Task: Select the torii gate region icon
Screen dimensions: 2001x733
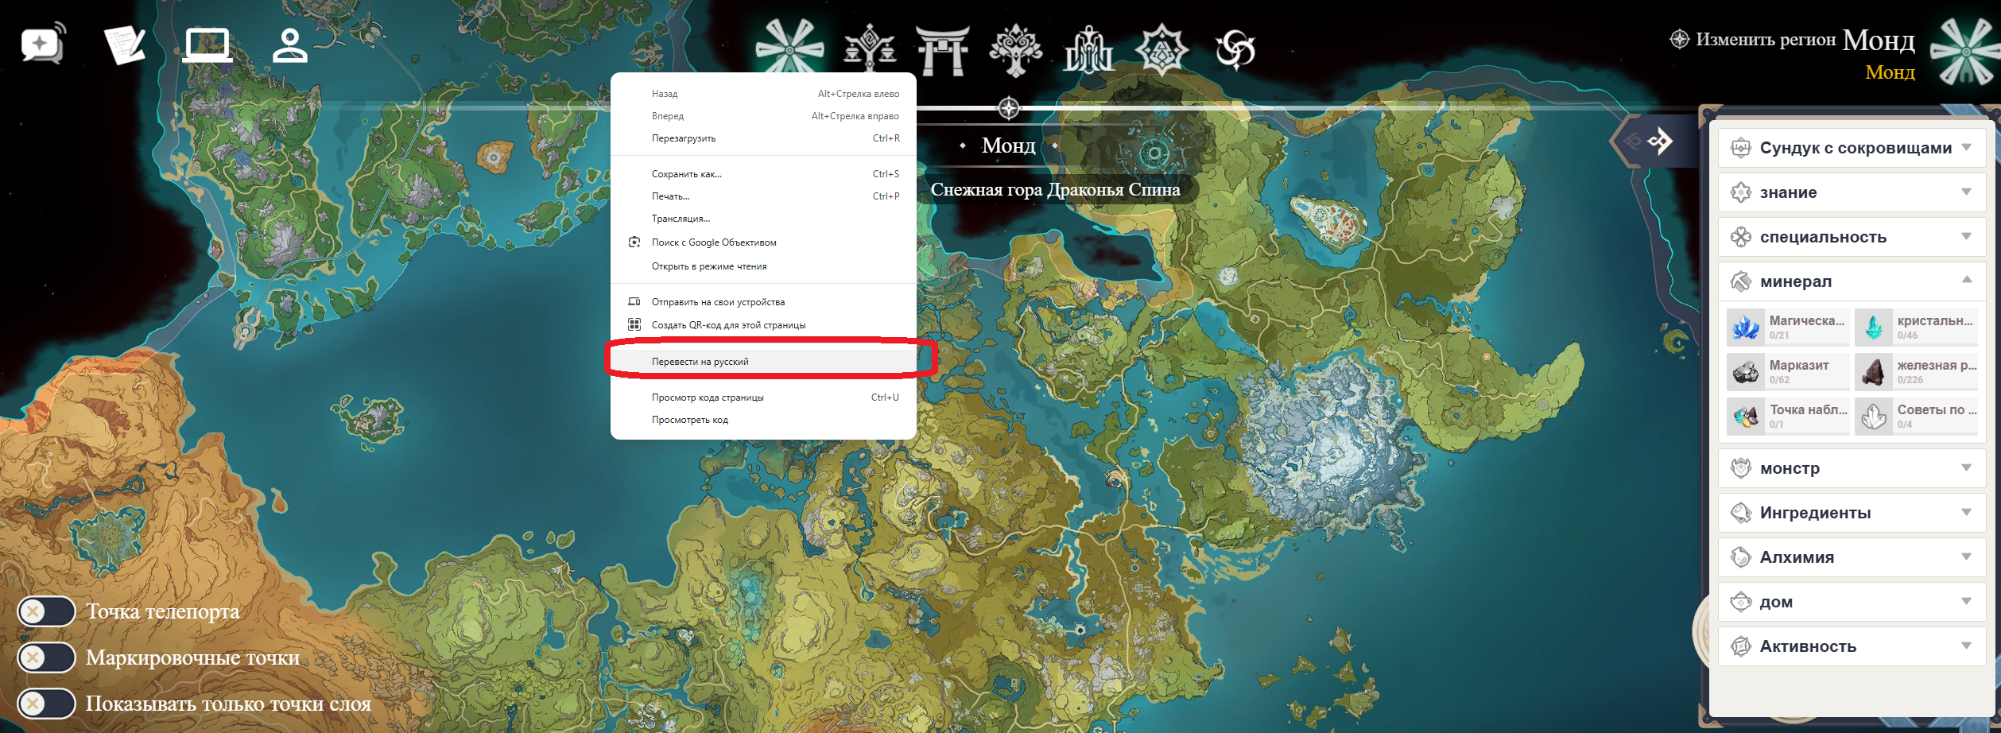Action: click(x=943, y=49)
